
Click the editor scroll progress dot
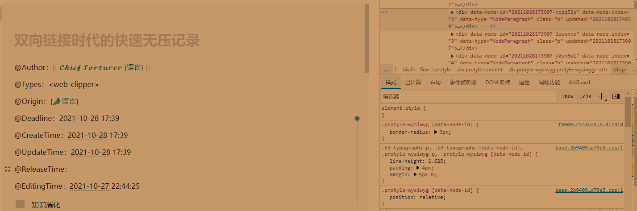[x=357, y=118]
